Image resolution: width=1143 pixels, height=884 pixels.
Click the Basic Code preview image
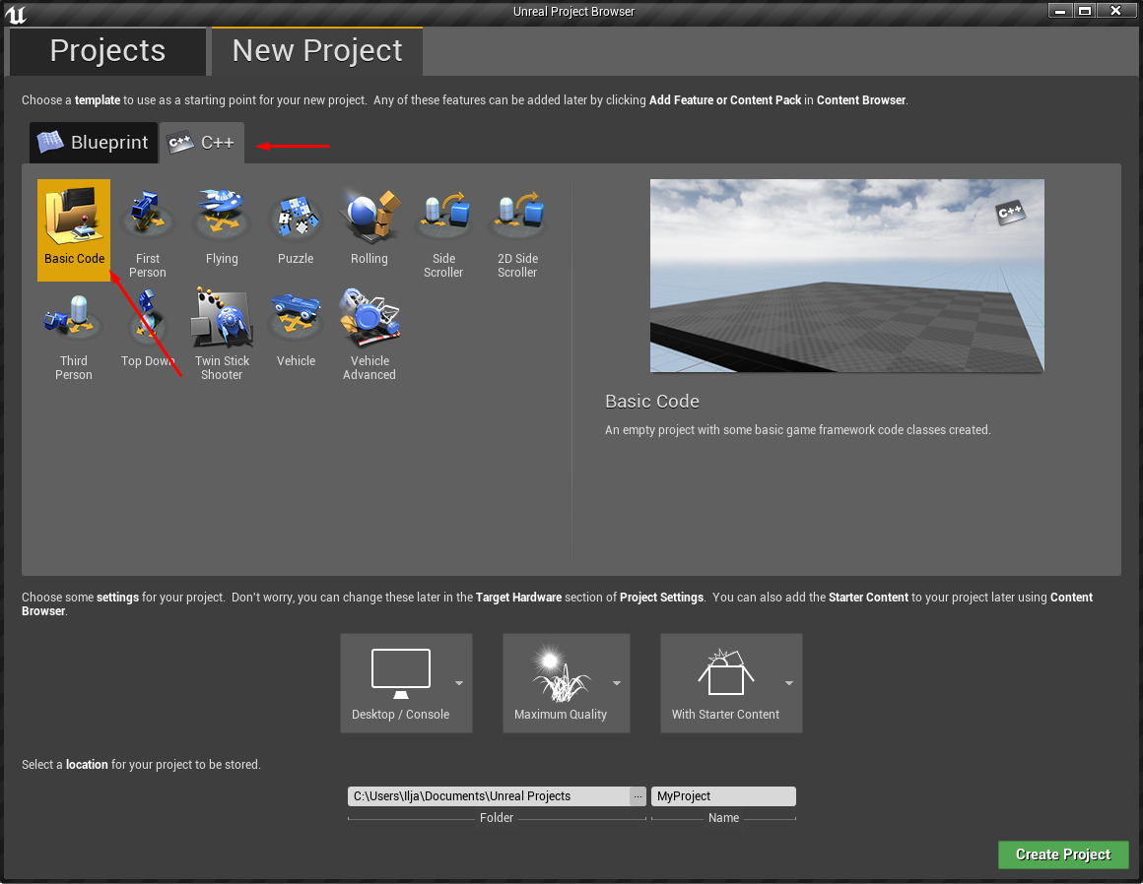tap(847, 276)
